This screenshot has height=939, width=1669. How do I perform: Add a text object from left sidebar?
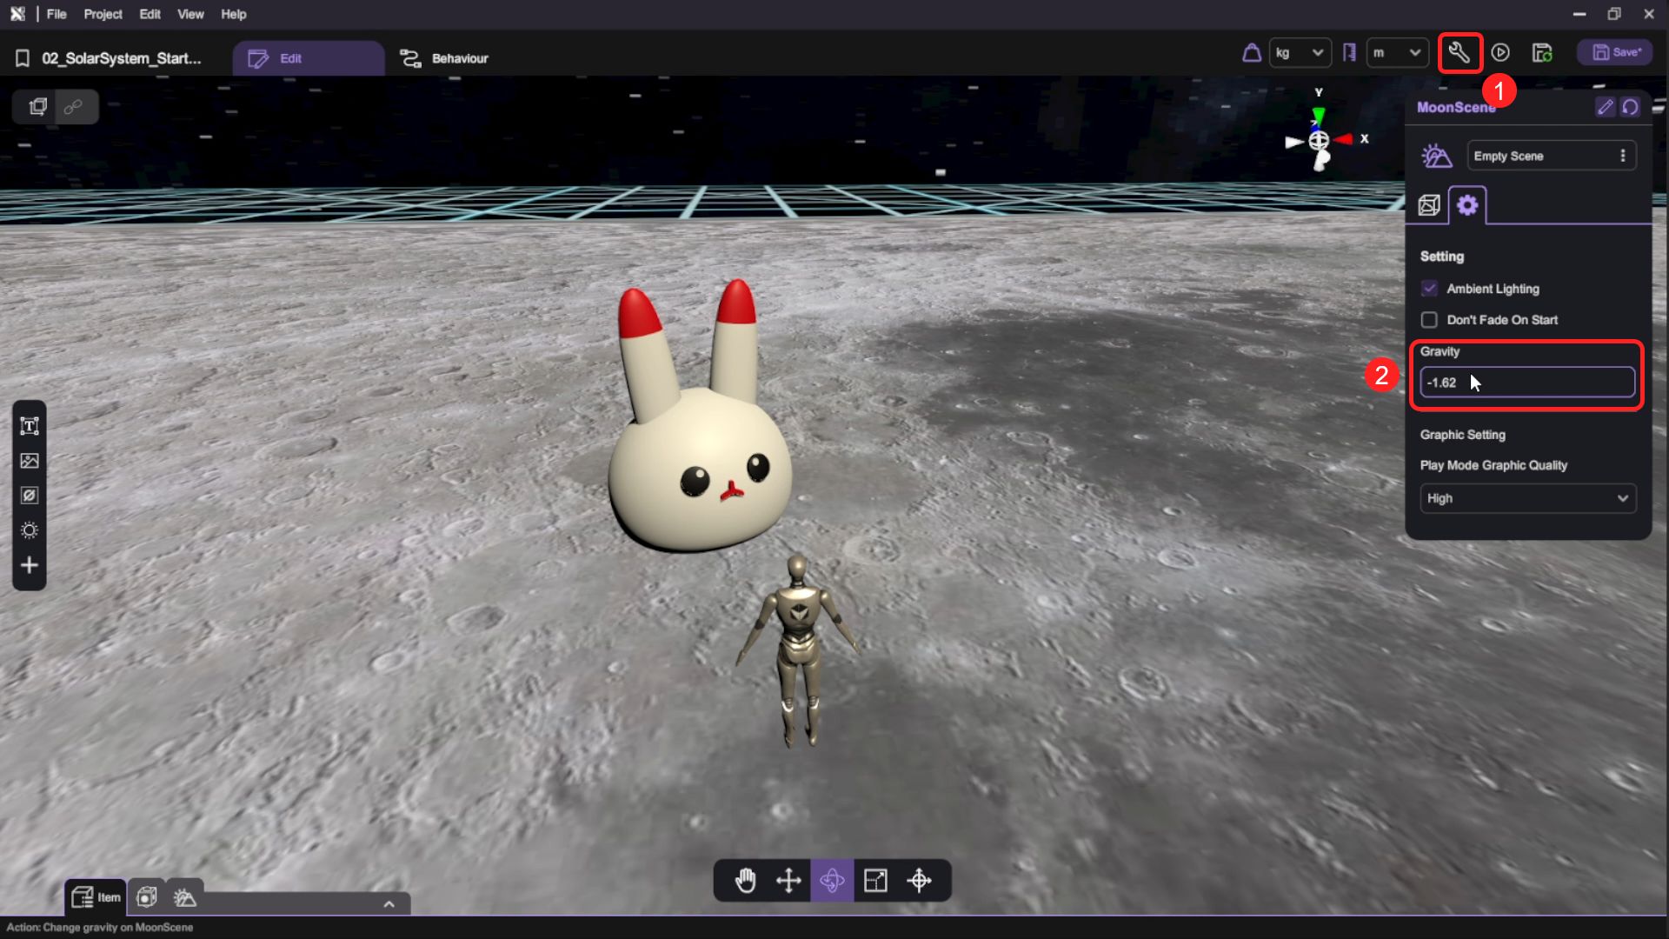(30, 426)
